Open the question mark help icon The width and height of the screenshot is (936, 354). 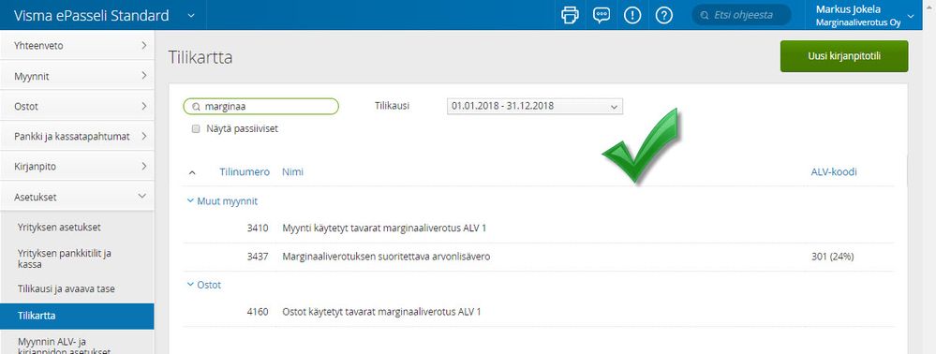tap(663, 15)
